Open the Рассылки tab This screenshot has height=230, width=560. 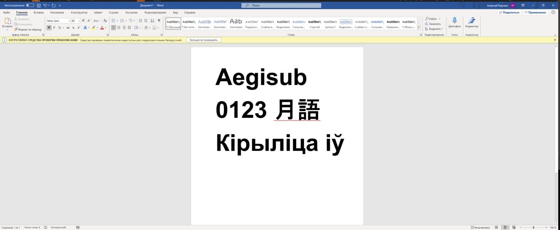coord(131,13)
